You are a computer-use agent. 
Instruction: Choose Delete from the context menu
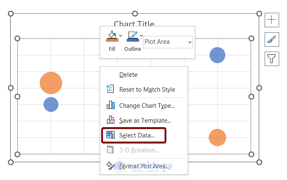click(128, 75)
